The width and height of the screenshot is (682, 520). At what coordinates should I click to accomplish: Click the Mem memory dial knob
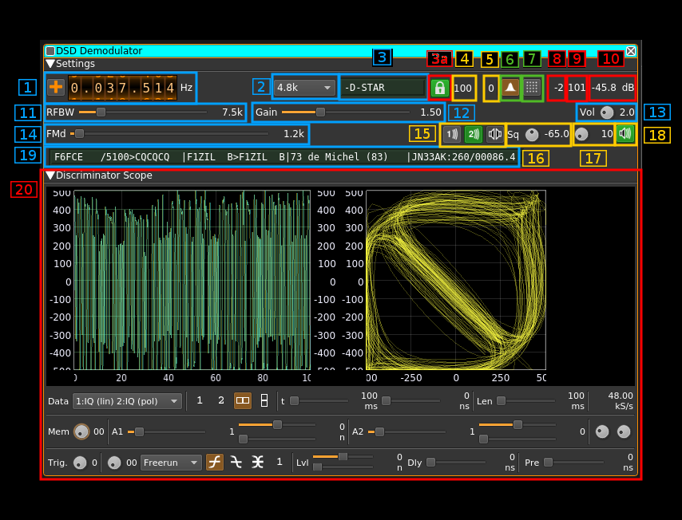[x=81, y=431]
